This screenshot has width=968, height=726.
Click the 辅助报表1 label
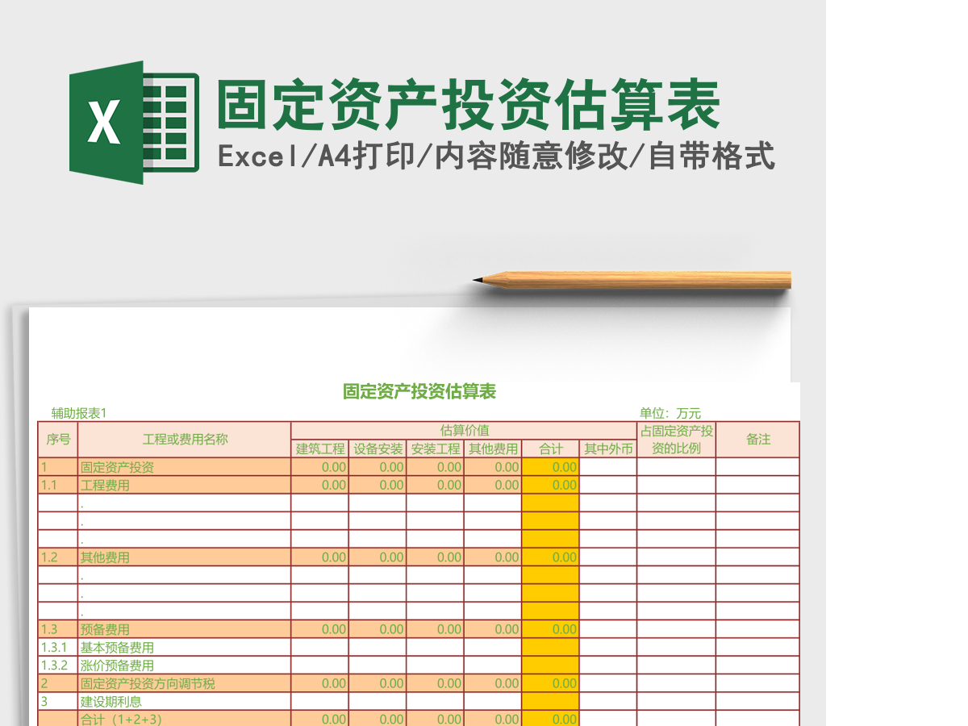tap(79, 413)
